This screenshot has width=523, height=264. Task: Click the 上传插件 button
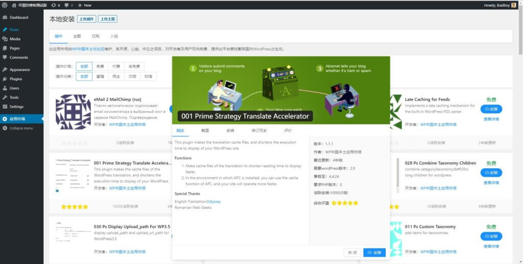click(x=86, y=19)
